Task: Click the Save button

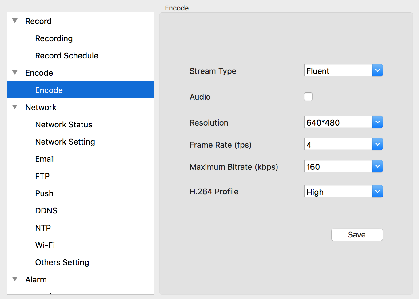Action: 357,235
